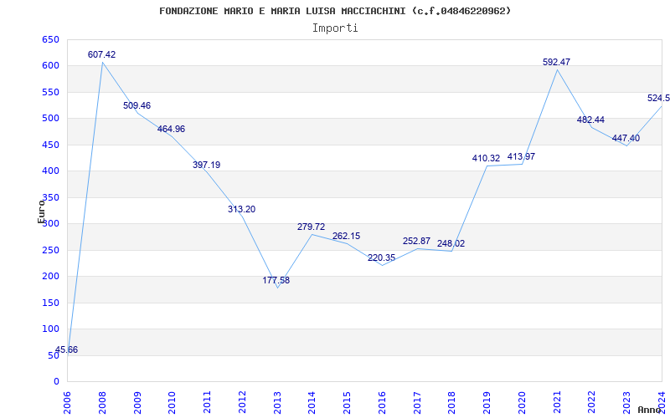Click the 150 y-axis tick label
The height and width of the screenshot is (418, 670).
pyautogui.click(x=50, y=303)
